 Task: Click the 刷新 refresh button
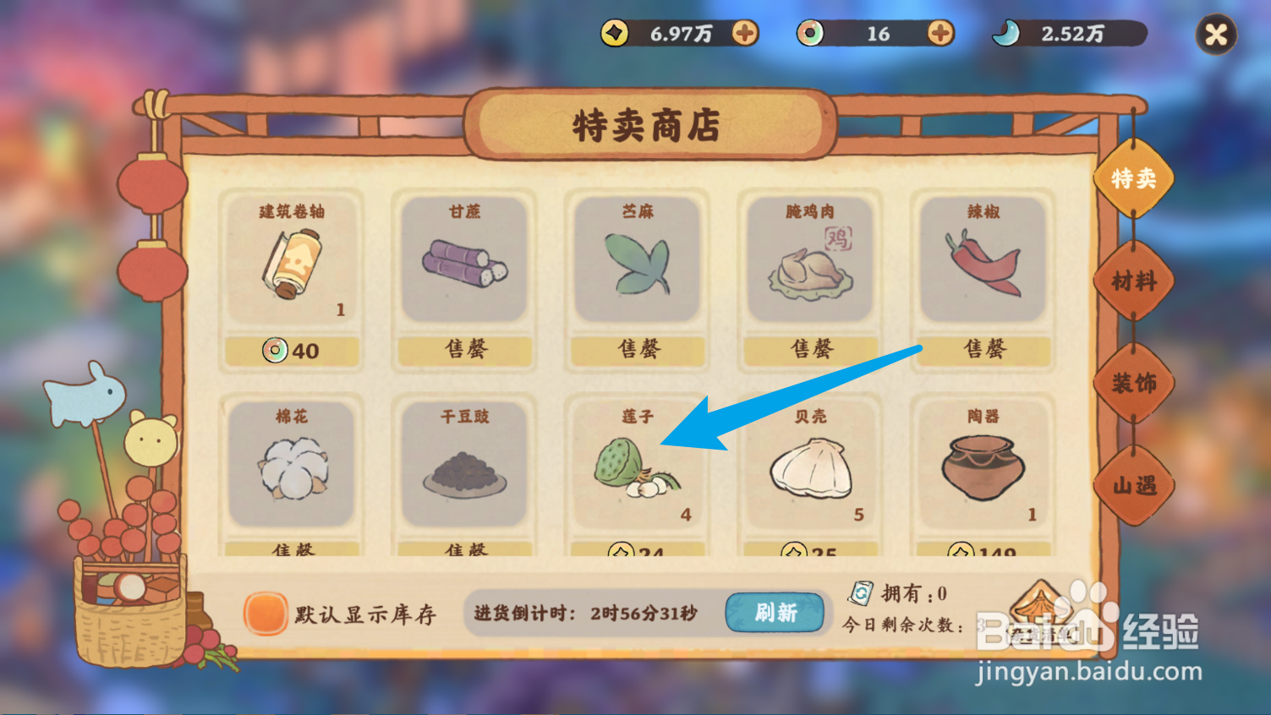click(775, 612)
